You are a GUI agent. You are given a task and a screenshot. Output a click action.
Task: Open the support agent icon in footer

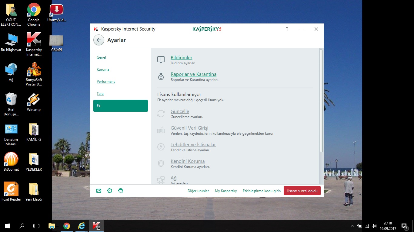121,191
